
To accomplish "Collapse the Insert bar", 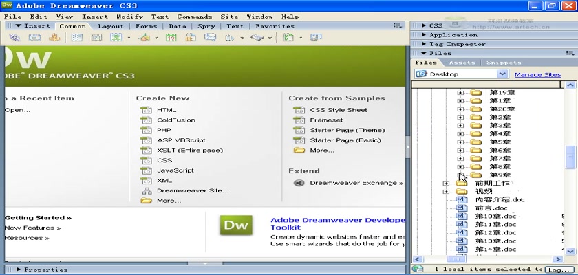I will [x=19, y=25].
